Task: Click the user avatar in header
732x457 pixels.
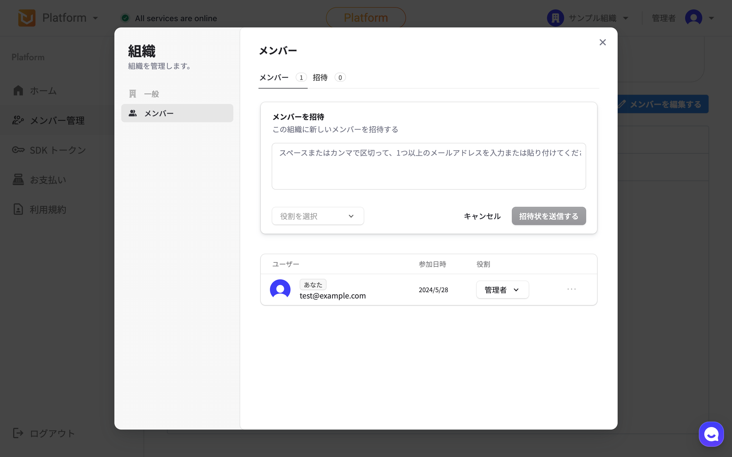Action: [693, 18]
